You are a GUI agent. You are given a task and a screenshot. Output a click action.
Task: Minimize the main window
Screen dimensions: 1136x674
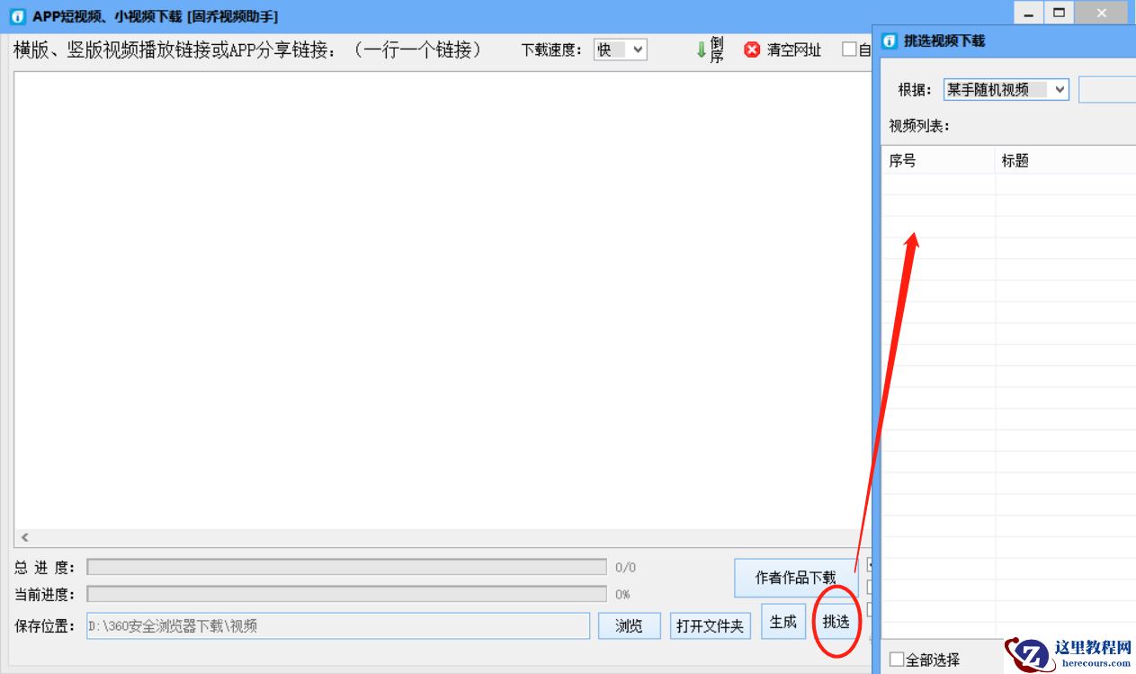point(1028,13)
